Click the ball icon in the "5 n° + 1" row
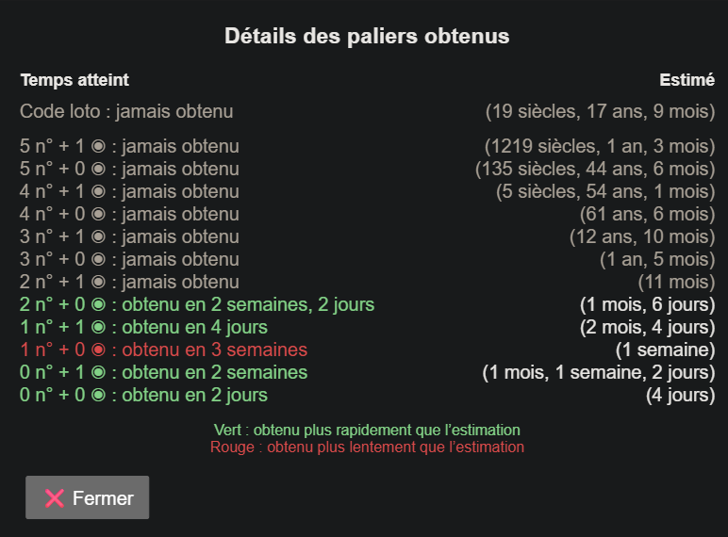The width and height of the screenshot is (728, 537). tap(97, 147)
